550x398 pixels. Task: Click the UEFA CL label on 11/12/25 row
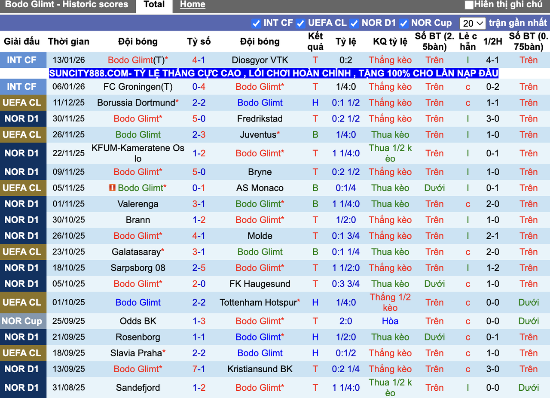22,103
